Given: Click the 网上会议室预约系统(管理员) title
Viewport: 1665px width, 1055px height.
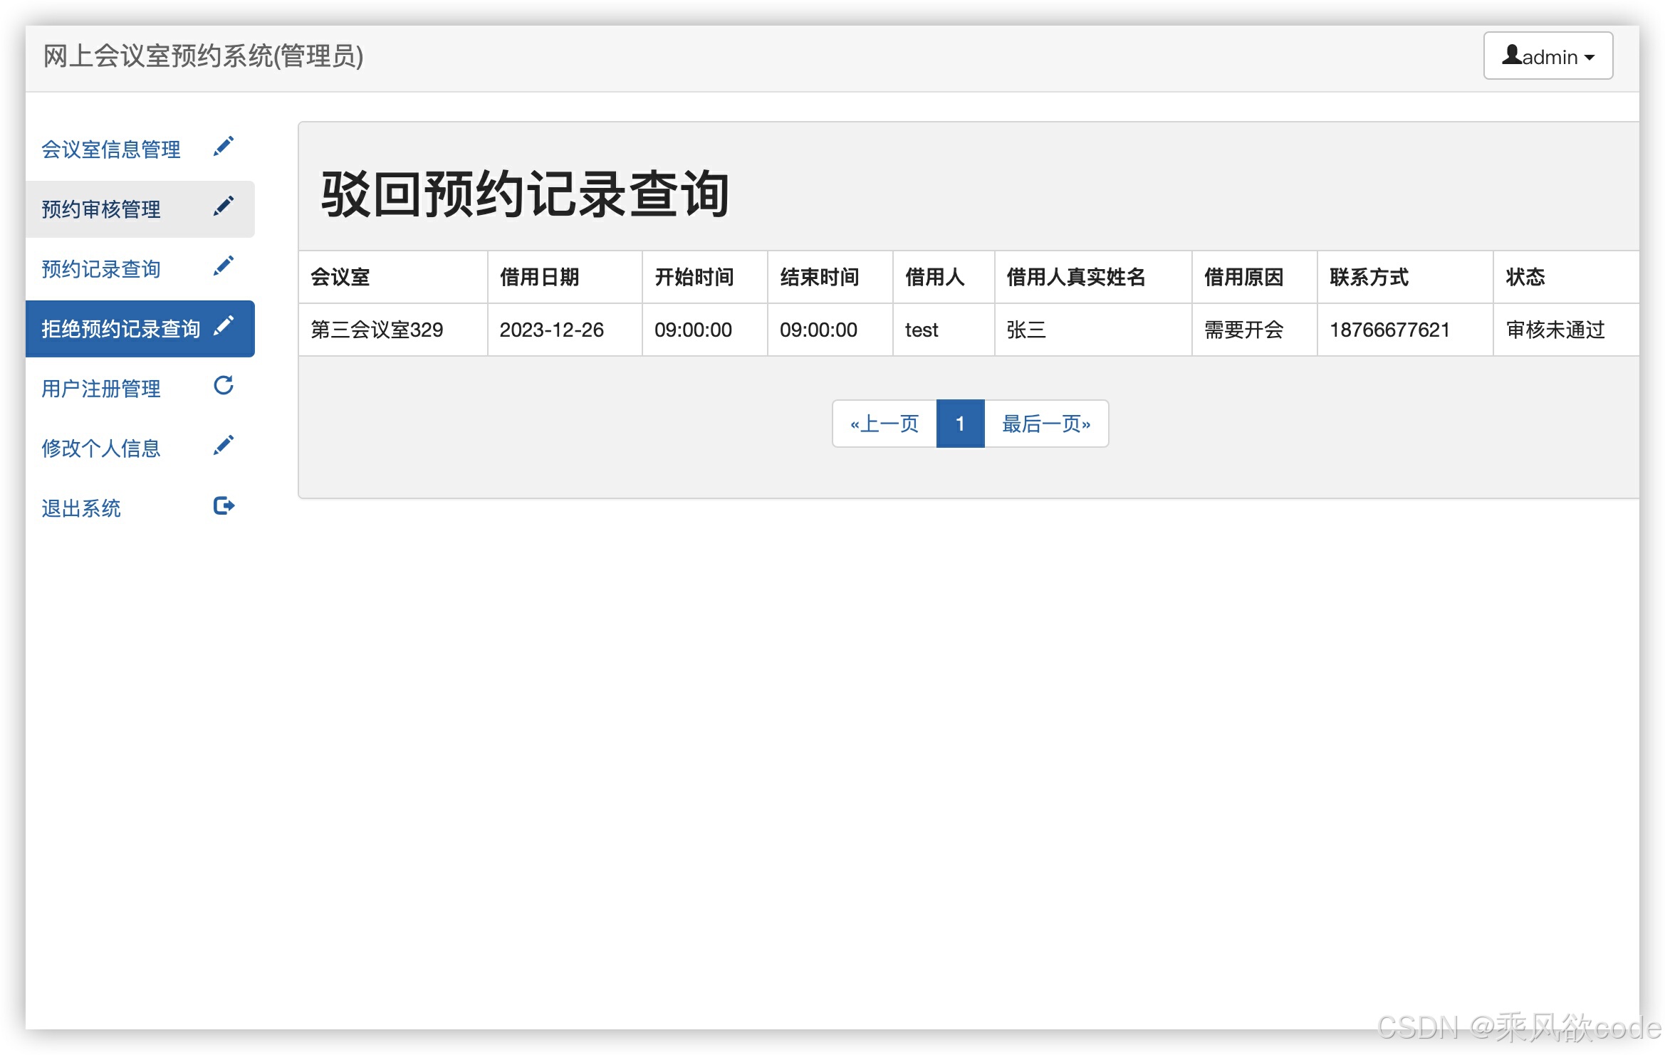Looking at the screenshot, I should click(203, 56).
